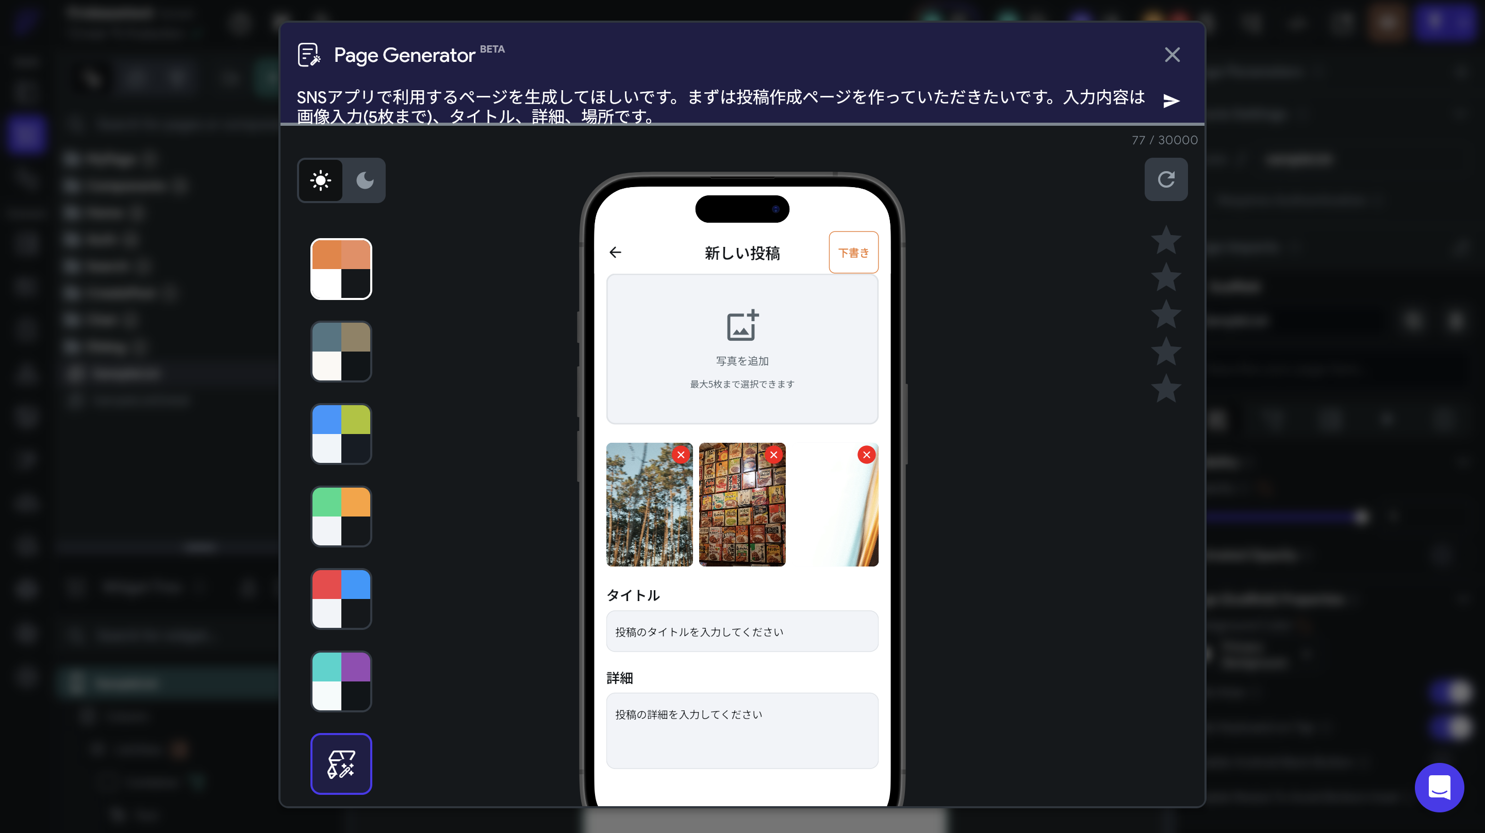Send the prompt using the arrow icon

[1171, 101]
